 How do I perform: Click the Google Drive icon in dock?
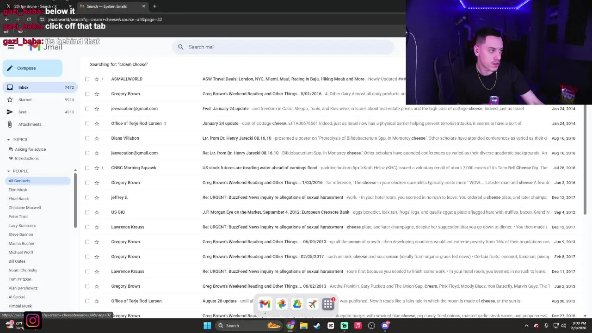[297, 304]
